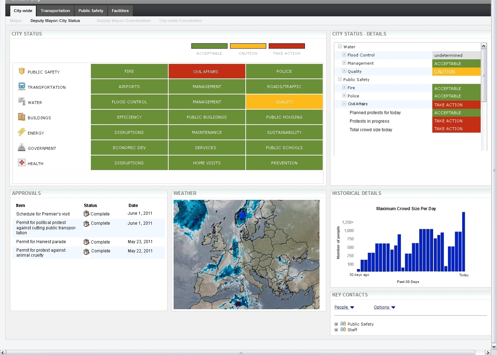The width and height of the screenshot is (497, 355).
Task: Click the Energy lightning bolt icon
Action: pyautogui.click(x=22, y=132)
